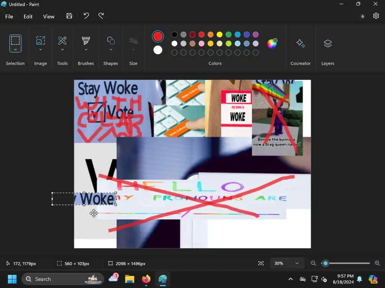
Task: Choose the first empty custom color slot
Action: coord(174,52)
